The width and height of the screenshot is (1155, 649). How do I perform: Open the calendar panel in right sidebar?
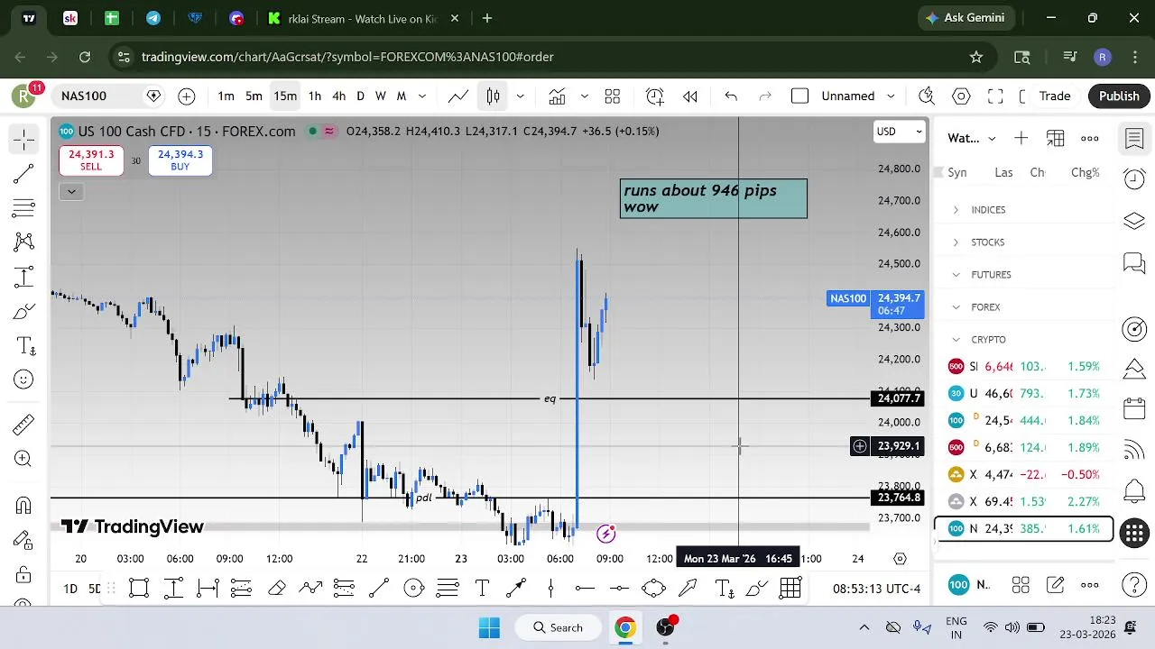1134,407
